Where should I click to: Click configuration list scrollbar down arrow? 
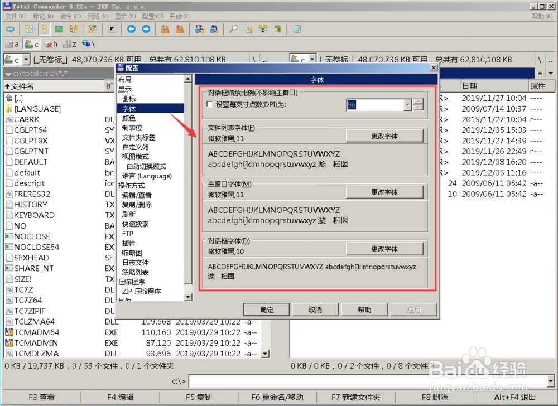(x=188, y=297)
